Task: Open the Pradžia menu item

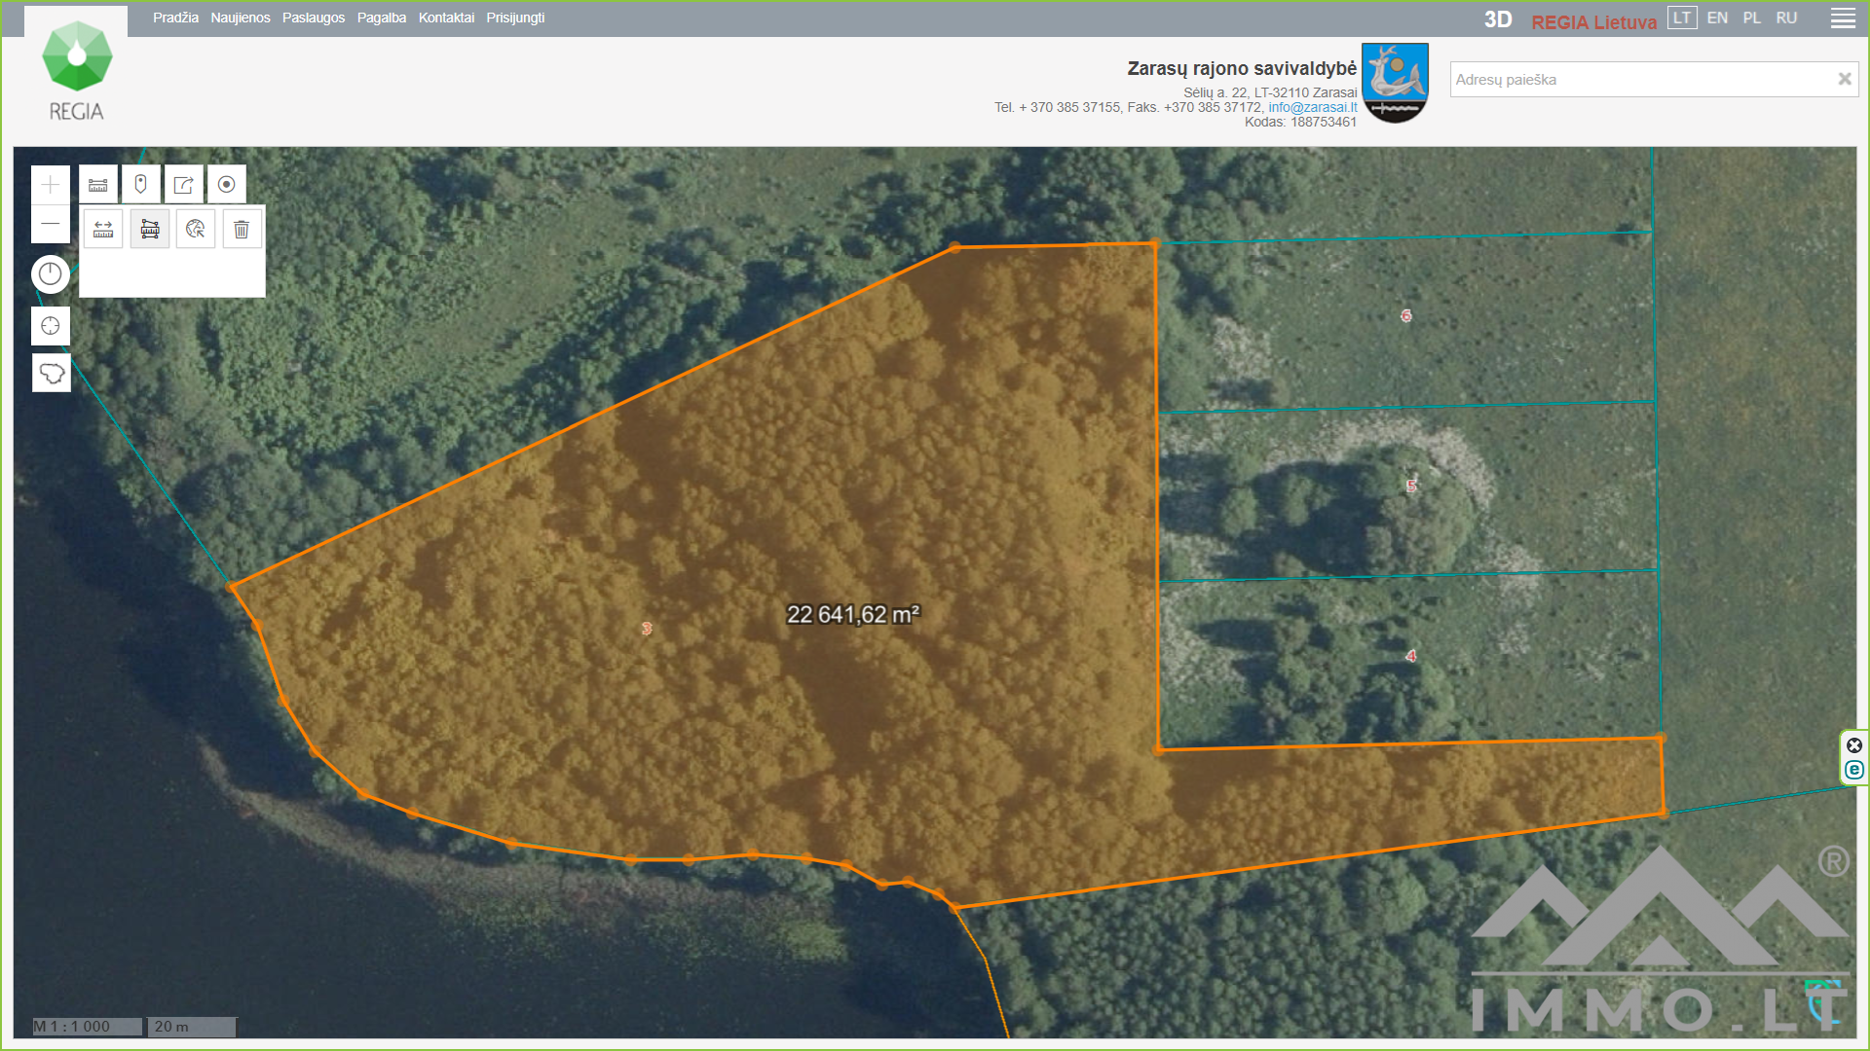Action: pos(175,18)
